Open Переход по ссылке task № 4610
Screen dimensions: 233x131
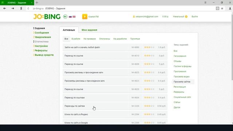click(115, 56)
